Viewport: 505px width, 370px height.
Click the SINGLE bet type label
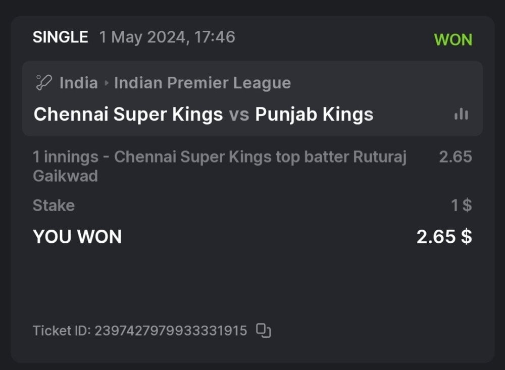pos(60,37)
